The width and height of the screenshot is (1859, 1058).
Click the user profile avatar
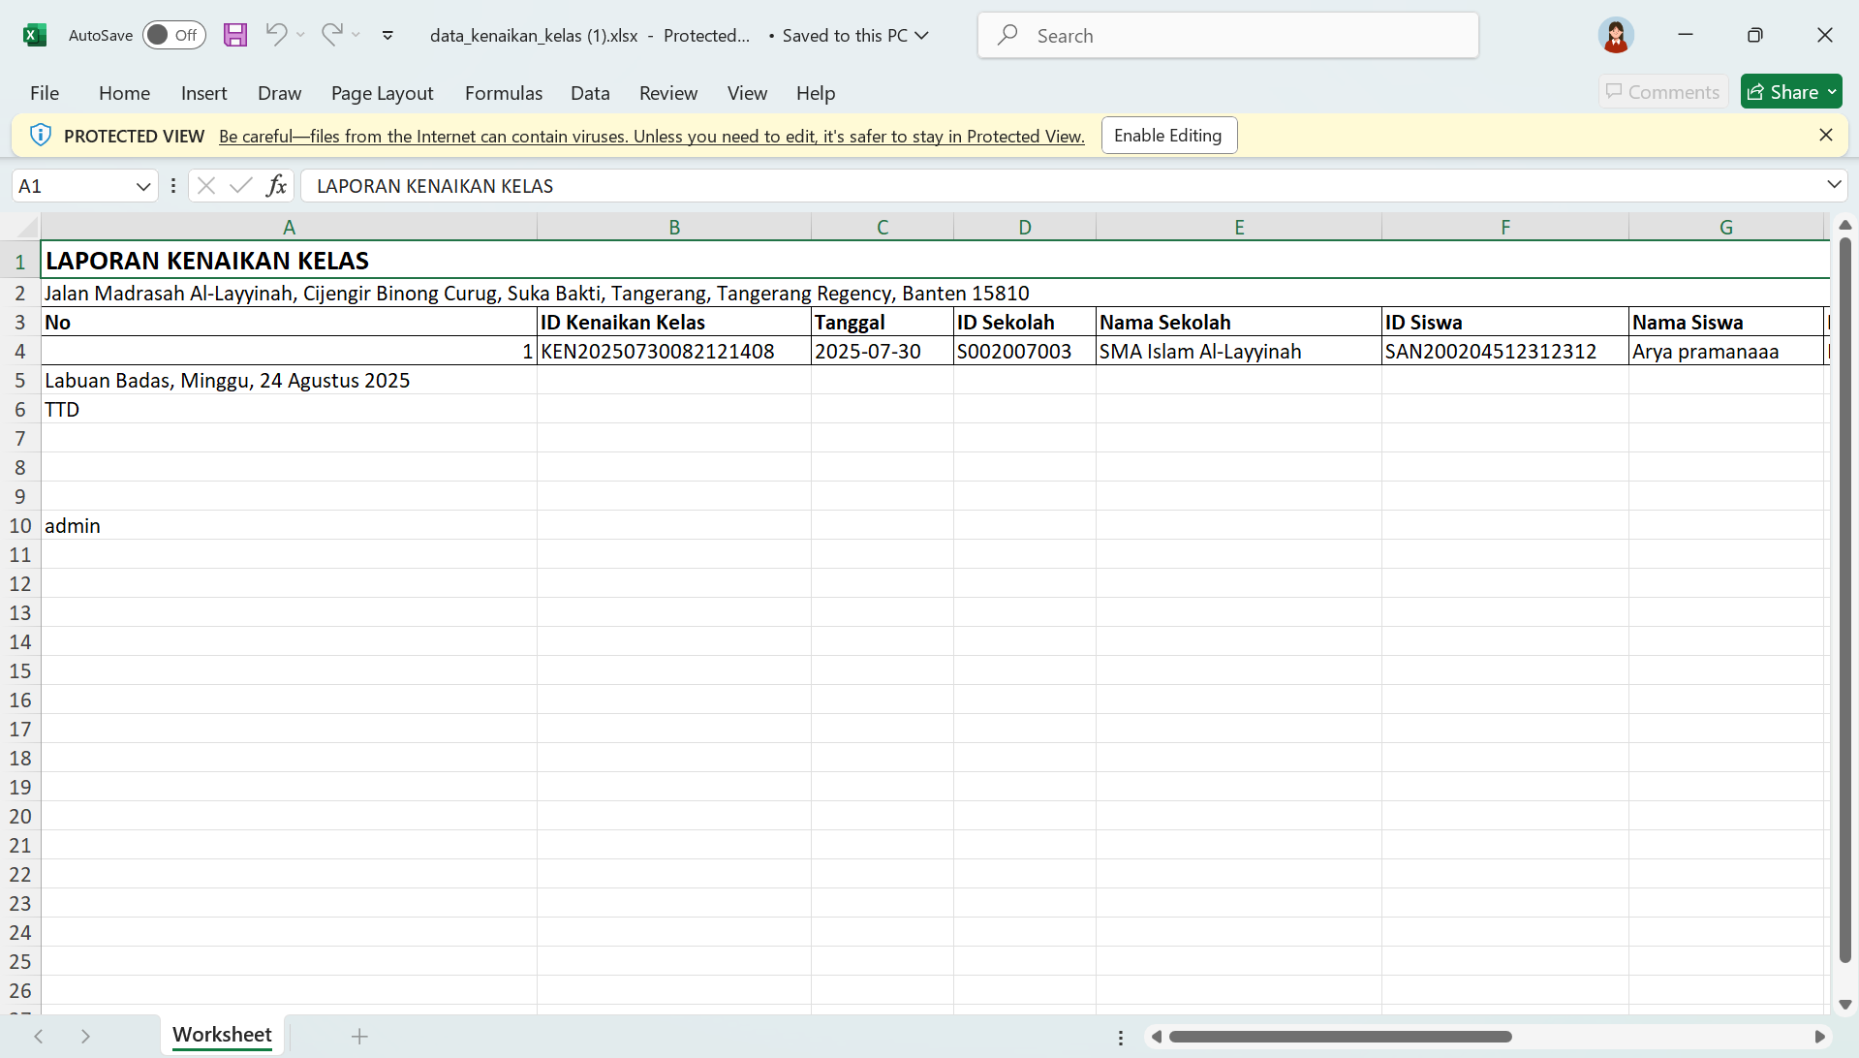point(1615,35)
